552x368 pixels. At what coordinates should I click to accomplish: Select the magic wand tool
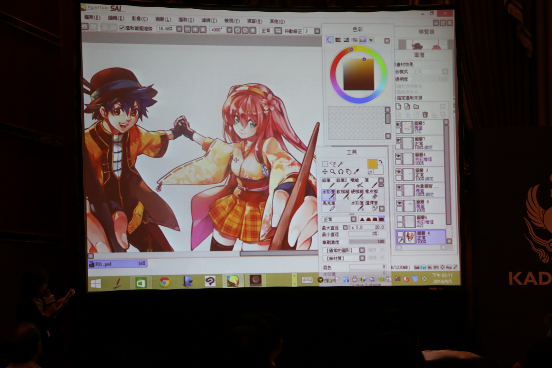[x=340, y=164]
